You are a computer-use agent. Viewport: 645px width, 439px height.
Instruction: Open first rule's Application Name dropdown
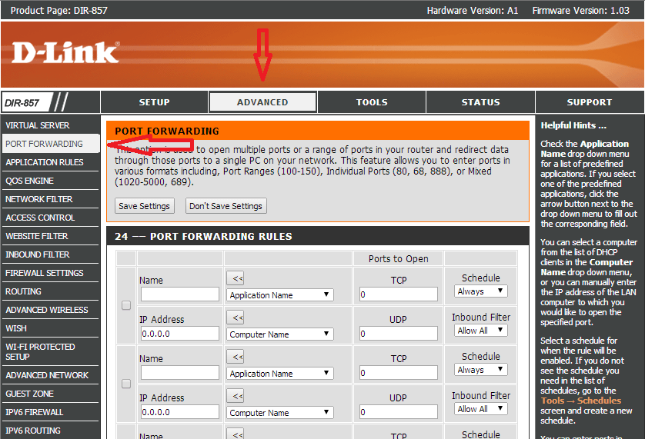(279, 294)
